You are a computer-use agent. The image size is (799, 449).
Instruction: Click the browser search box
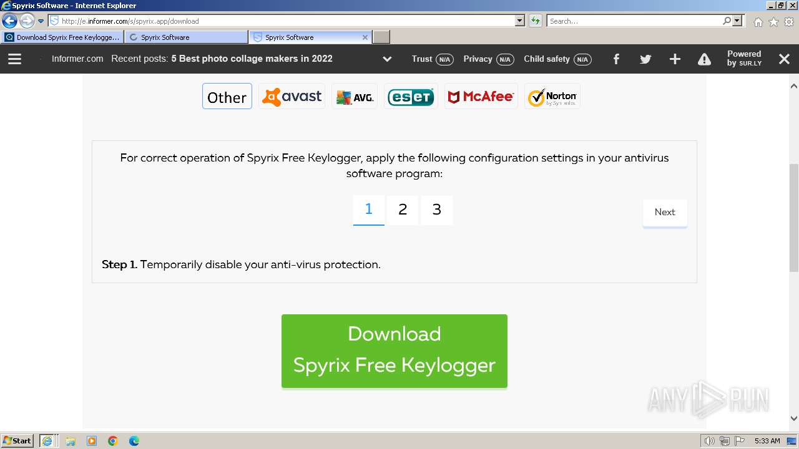(635, 21)
